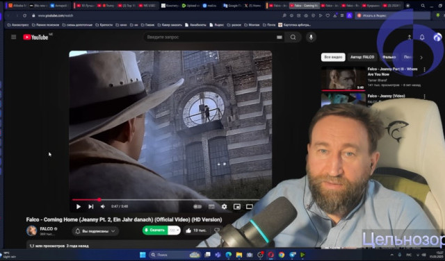The width and height of the screenshot is (445, 261).
Task: Switch to theater mode
Action: pos(249,207)
